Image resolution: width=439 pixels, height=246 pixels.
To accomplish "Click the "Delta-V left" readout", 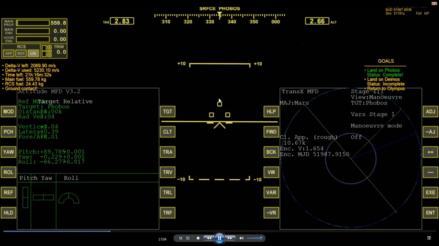I will [30, 66].
